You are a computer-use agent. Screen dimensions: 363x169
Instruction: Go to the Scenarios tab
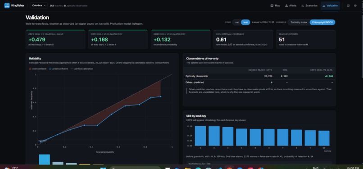309,5
